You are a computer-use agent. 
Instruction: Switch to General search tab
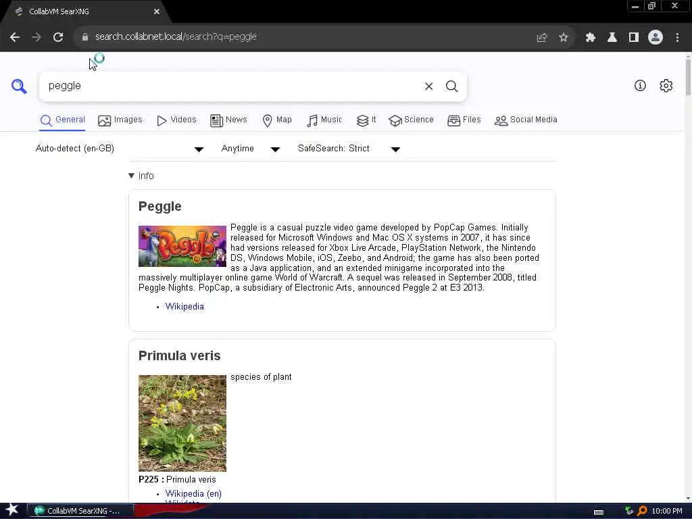point(62,120)
